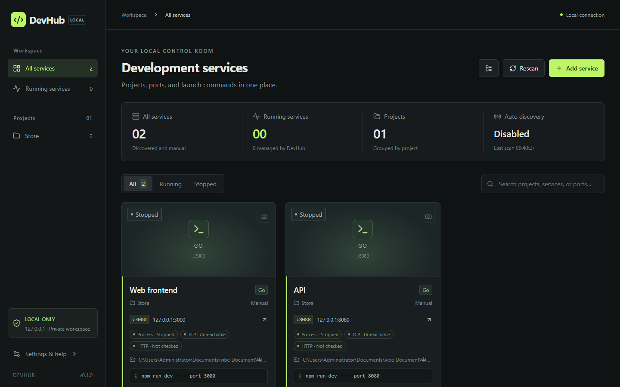
Task: Switch to the All filter tab
Action: (138, 184)
